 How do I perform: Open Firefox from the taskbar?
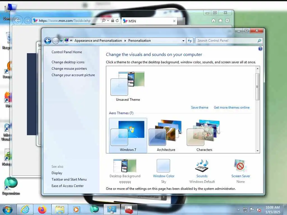click(42, 209)
